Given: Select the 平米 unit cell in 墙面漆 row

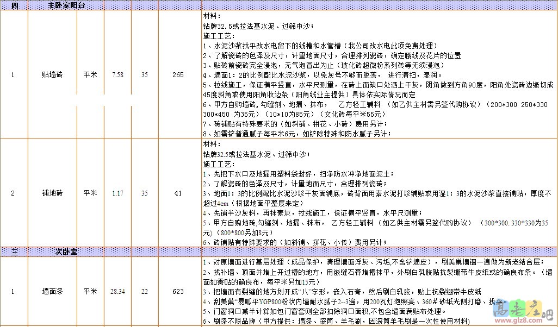Looking at the screenshot, I should 90,292.
